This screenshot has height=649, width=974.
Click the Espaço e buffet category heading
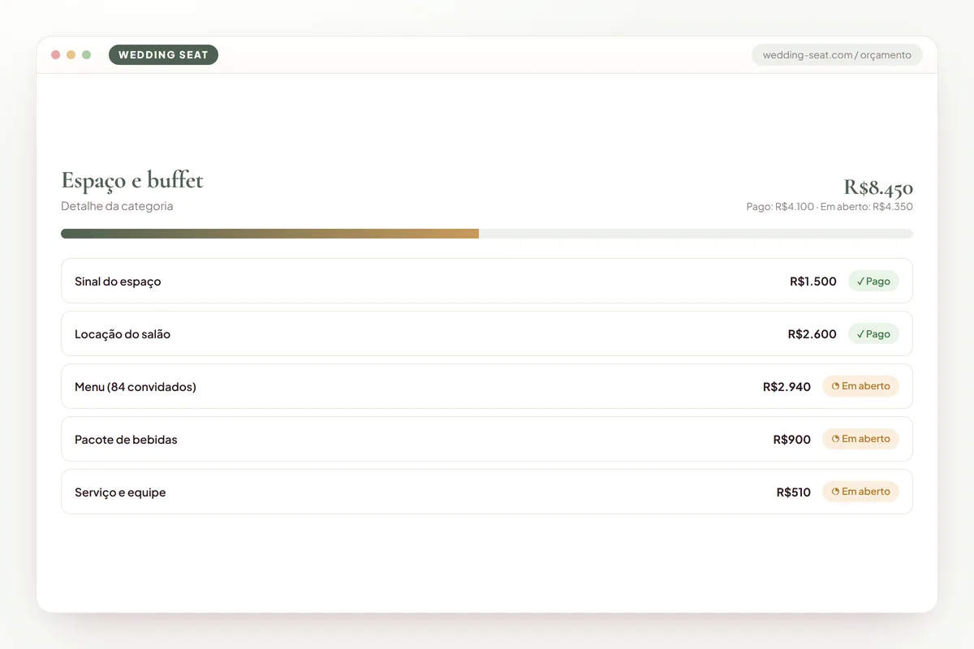(x=132, y=180)
